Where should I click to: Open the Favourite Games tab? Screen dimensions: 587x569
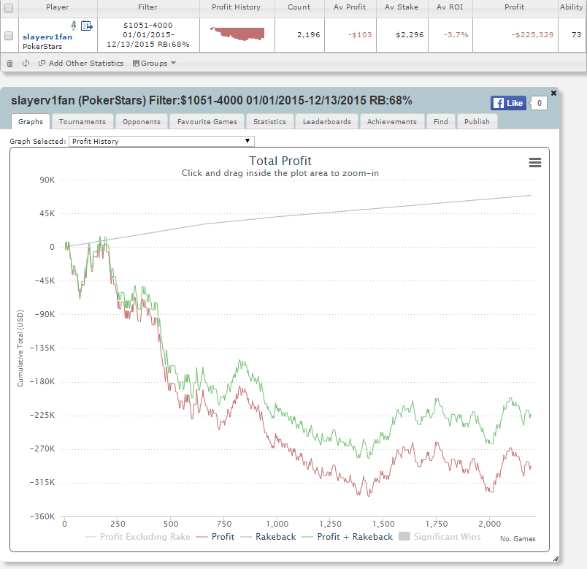(207, 122)
